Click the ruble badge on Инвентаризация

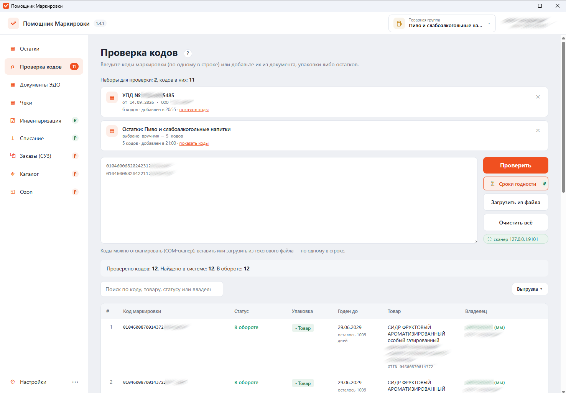click(75, 121)
